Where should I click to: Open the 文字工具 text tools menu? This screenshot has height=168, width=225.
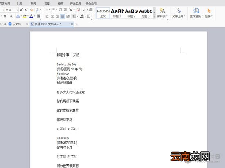pyautogui.click(x=179, y=13)
